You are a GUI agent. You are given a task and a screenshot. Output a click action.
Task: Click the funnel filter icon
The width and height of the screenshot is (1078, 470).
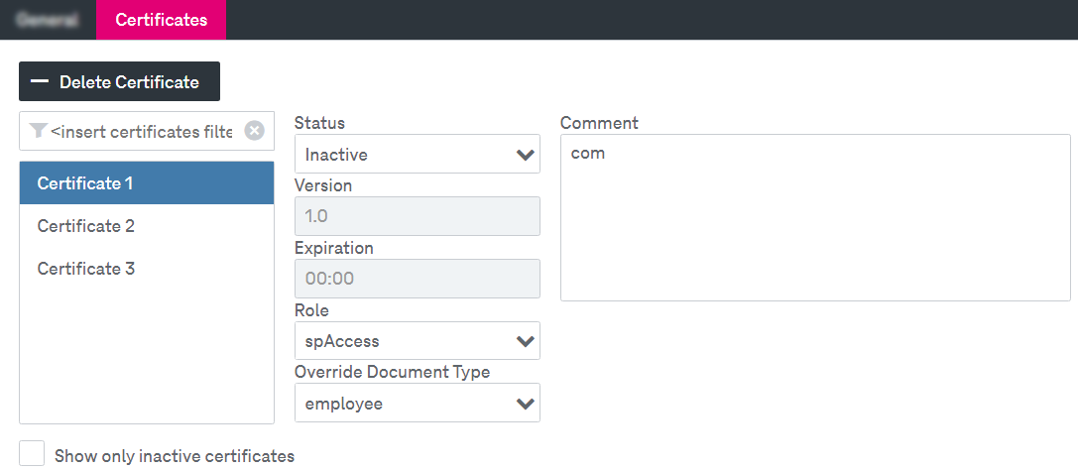(39, 131)
